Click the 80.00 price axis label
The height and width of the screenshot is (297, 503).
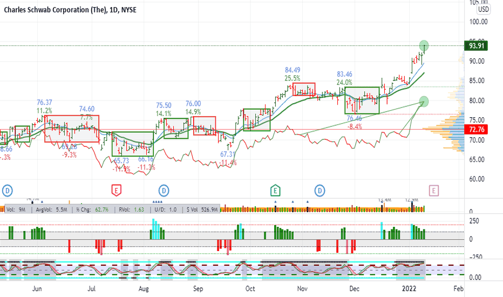[x=477, y=100]
